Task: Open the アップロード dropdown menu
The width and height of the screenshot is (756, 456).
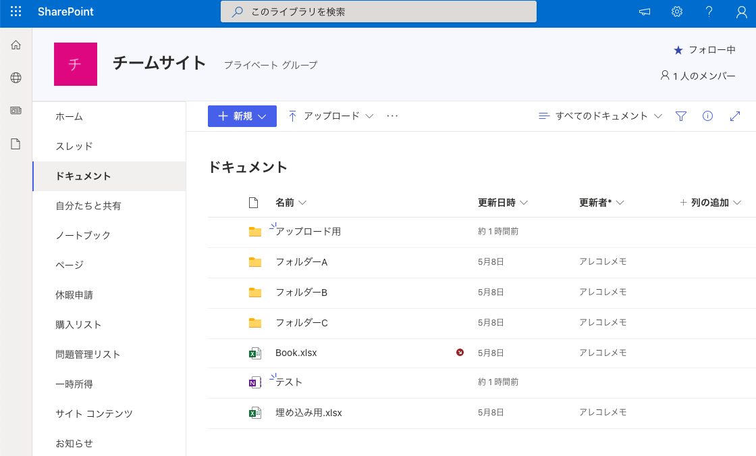Action: tap(331, 116)
